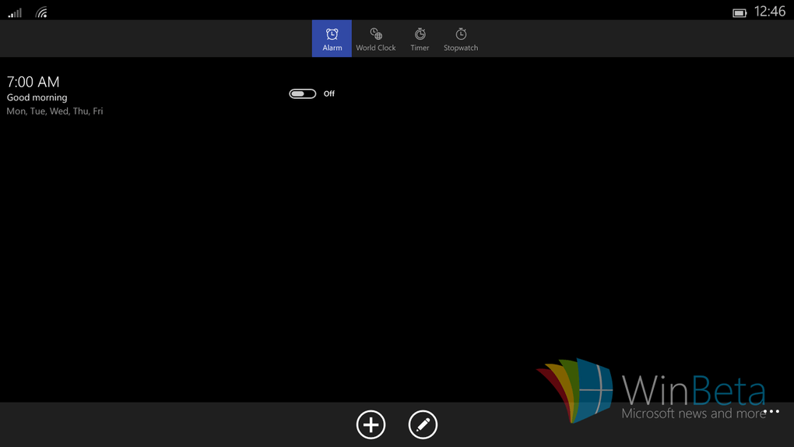Open the 7:00 AM alarm entry
Viewport: 794px width, 447px height.
pyautogui.click(x=33, y=82)
